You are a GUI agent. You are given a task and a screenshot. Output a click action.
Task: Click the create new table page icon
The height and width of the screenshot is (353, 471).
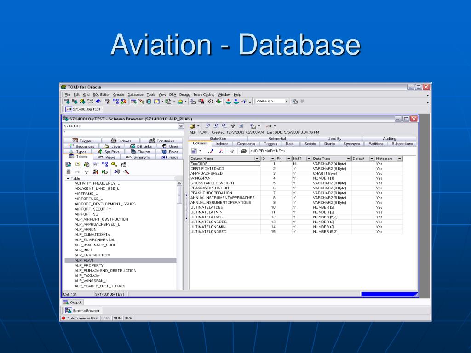pos(77,165)
